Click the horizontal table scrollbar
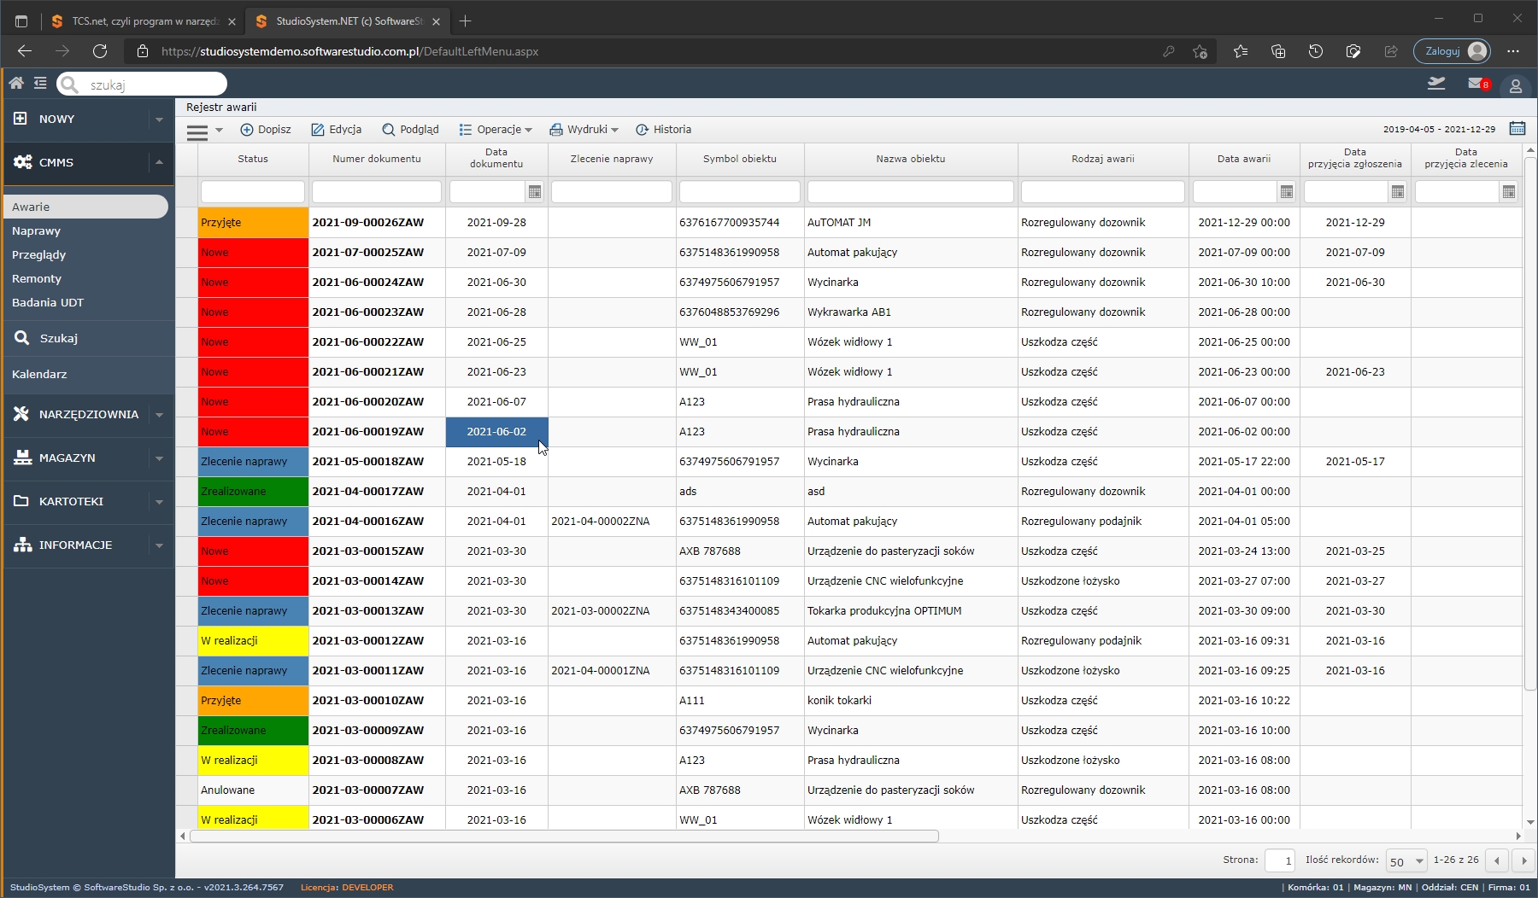 coord(564,837)
